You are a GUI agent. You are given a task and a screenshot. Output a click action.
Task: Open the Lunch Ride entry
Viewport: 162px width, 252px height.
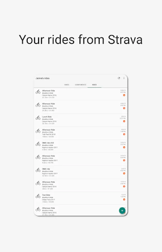[80, 120]
